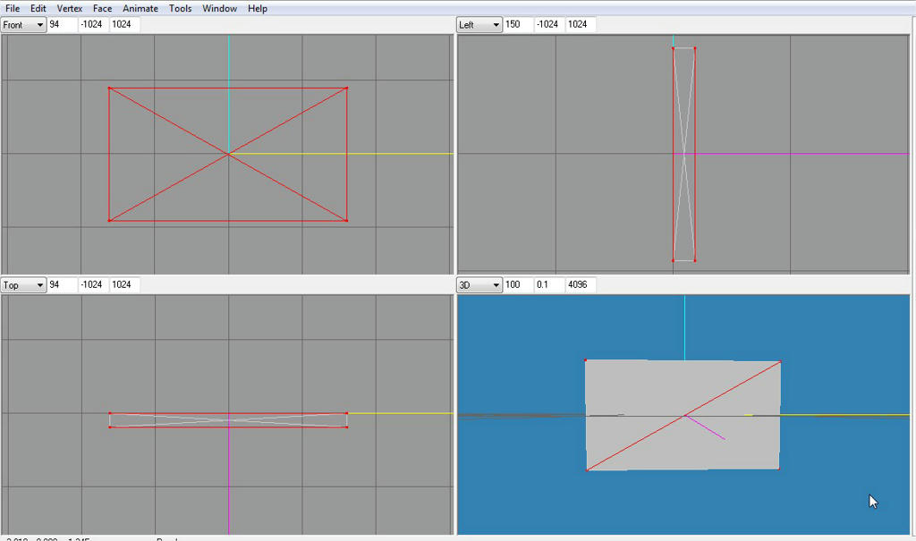Open the Edit menu
Image resolution: width=916 pixels, height=541 pixels.
(38, 8)
